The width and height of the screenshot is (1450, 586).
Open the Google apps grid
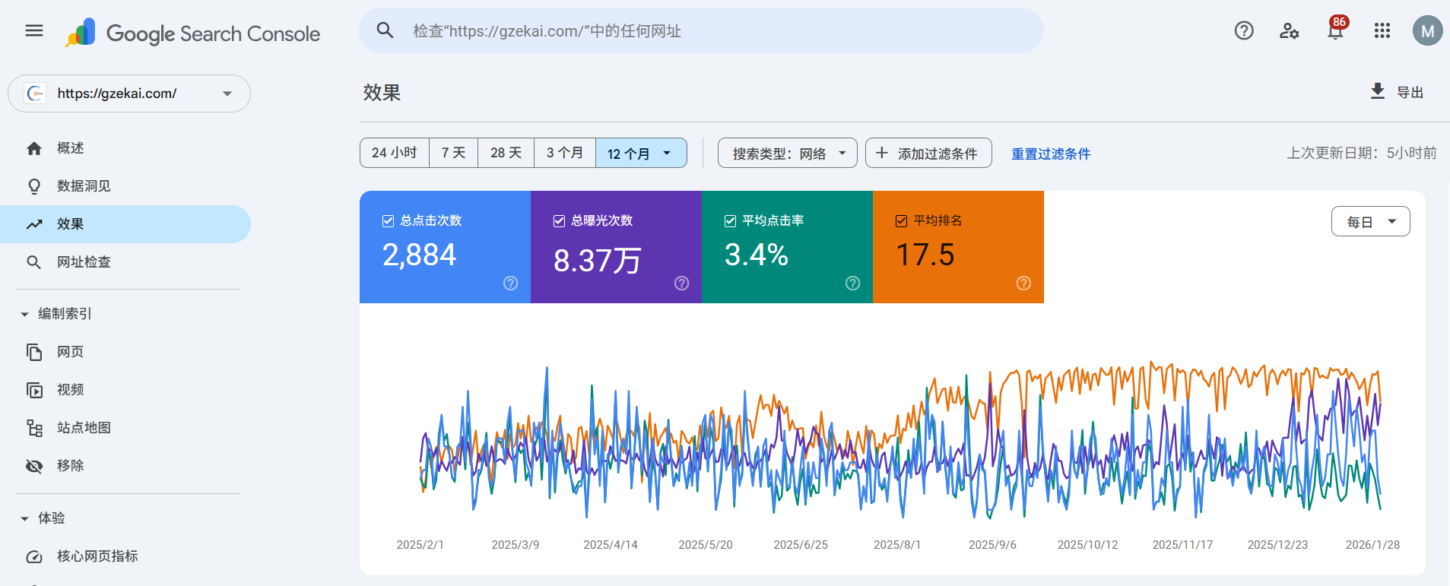[1382, 31]
